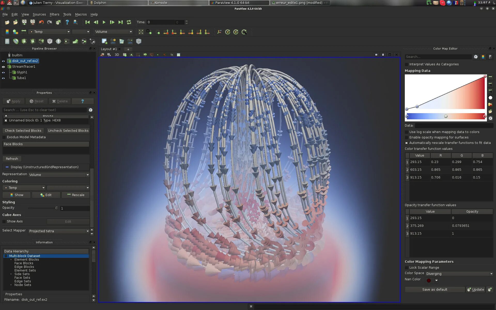This screenshot has height=310, width=496.
Task: Hide StreamTracer1 using its eye icon
Action: 3,67
